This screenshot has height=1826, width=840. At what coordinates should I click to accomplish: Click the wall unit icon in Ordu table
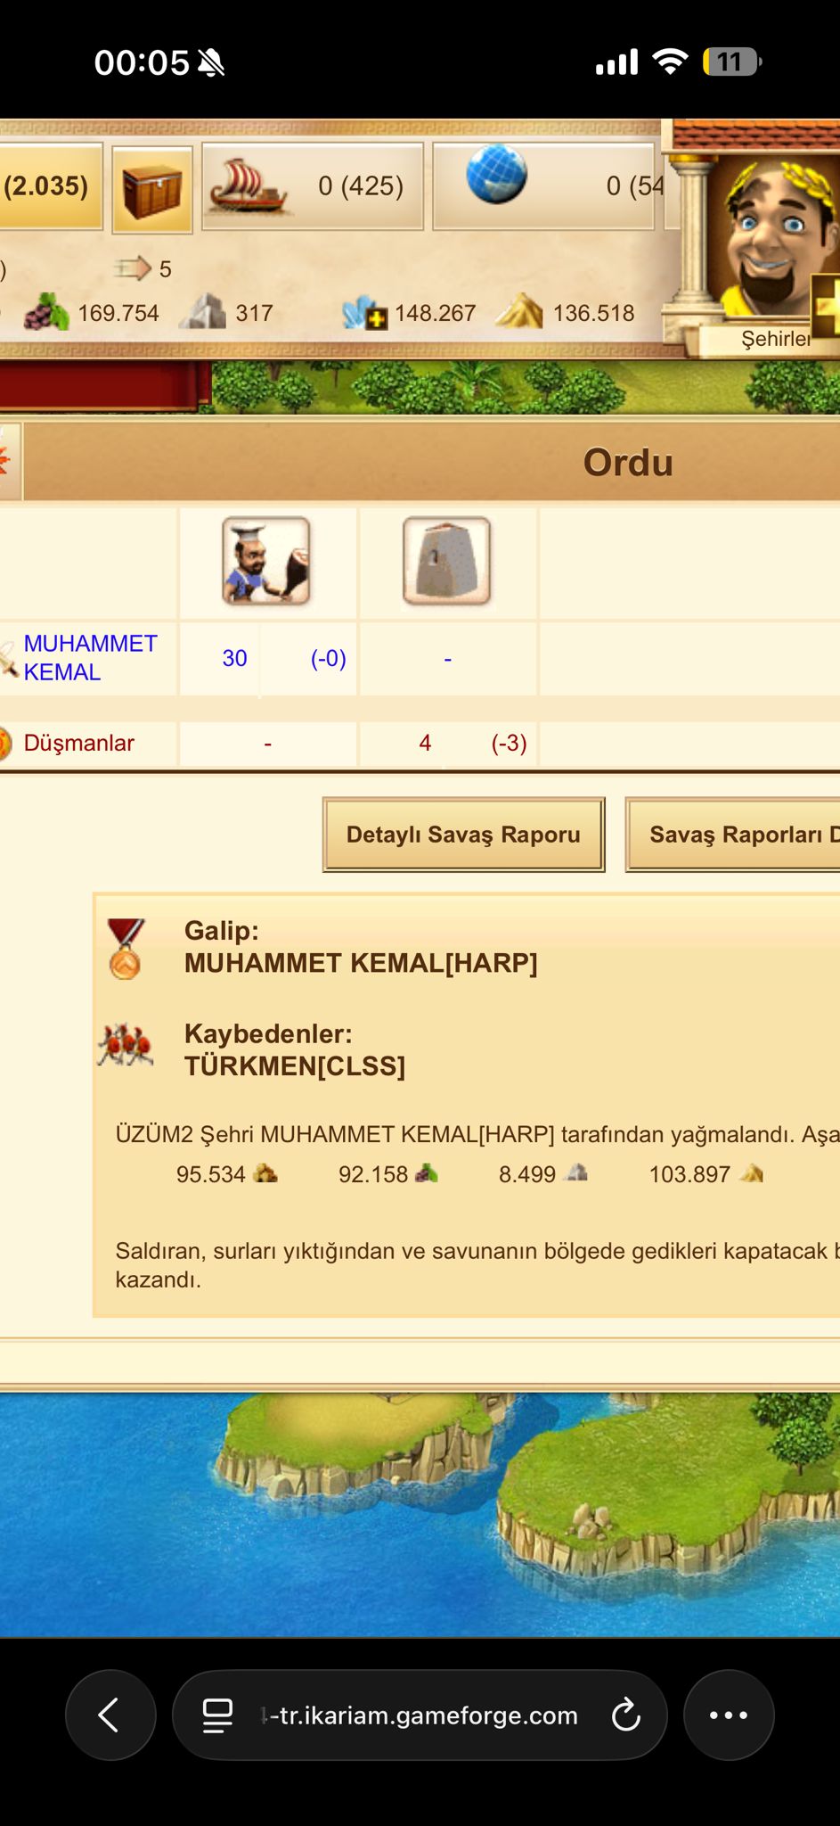[447, 561]
